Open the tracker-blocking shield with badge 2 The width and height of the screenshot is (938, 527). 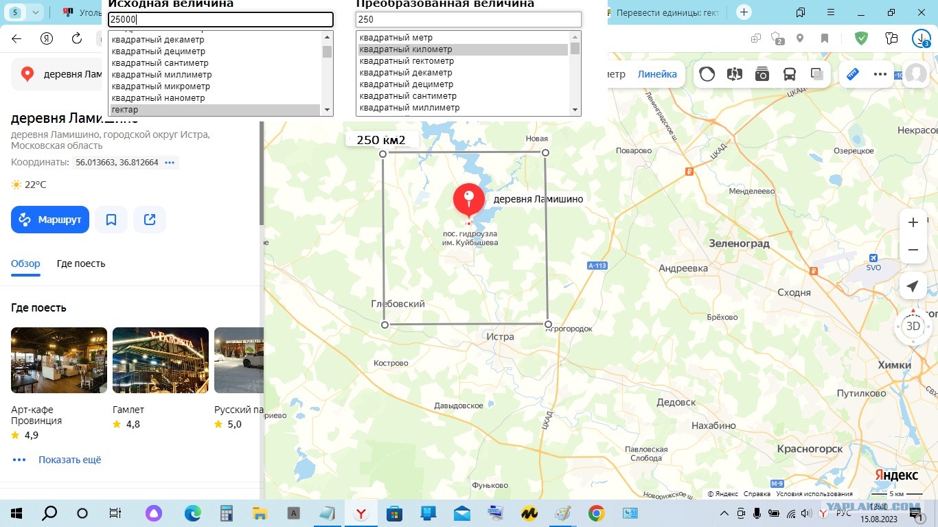point(777,38)
